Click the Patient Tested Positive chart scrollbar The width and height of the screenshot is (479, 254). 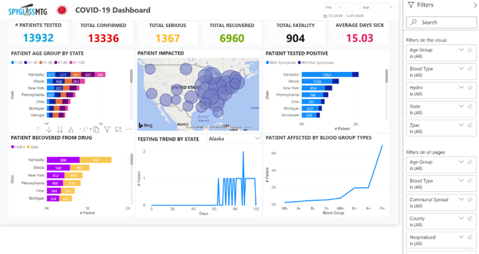coord(387,76)
